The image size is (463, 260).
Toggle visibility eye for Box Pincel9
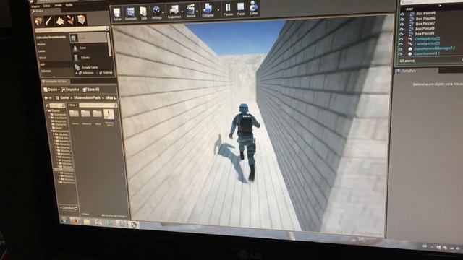pyautogui.click(x=402, y=34)
